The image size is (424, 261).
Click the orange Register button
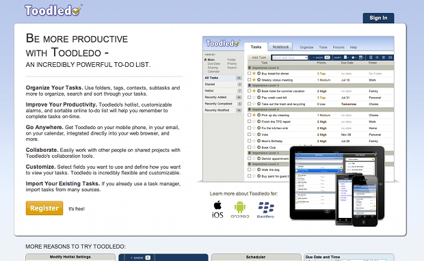pos(44,208)
